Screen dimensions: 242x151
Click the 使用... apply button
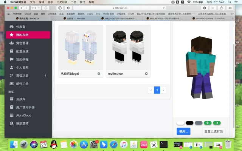point(183,131)
